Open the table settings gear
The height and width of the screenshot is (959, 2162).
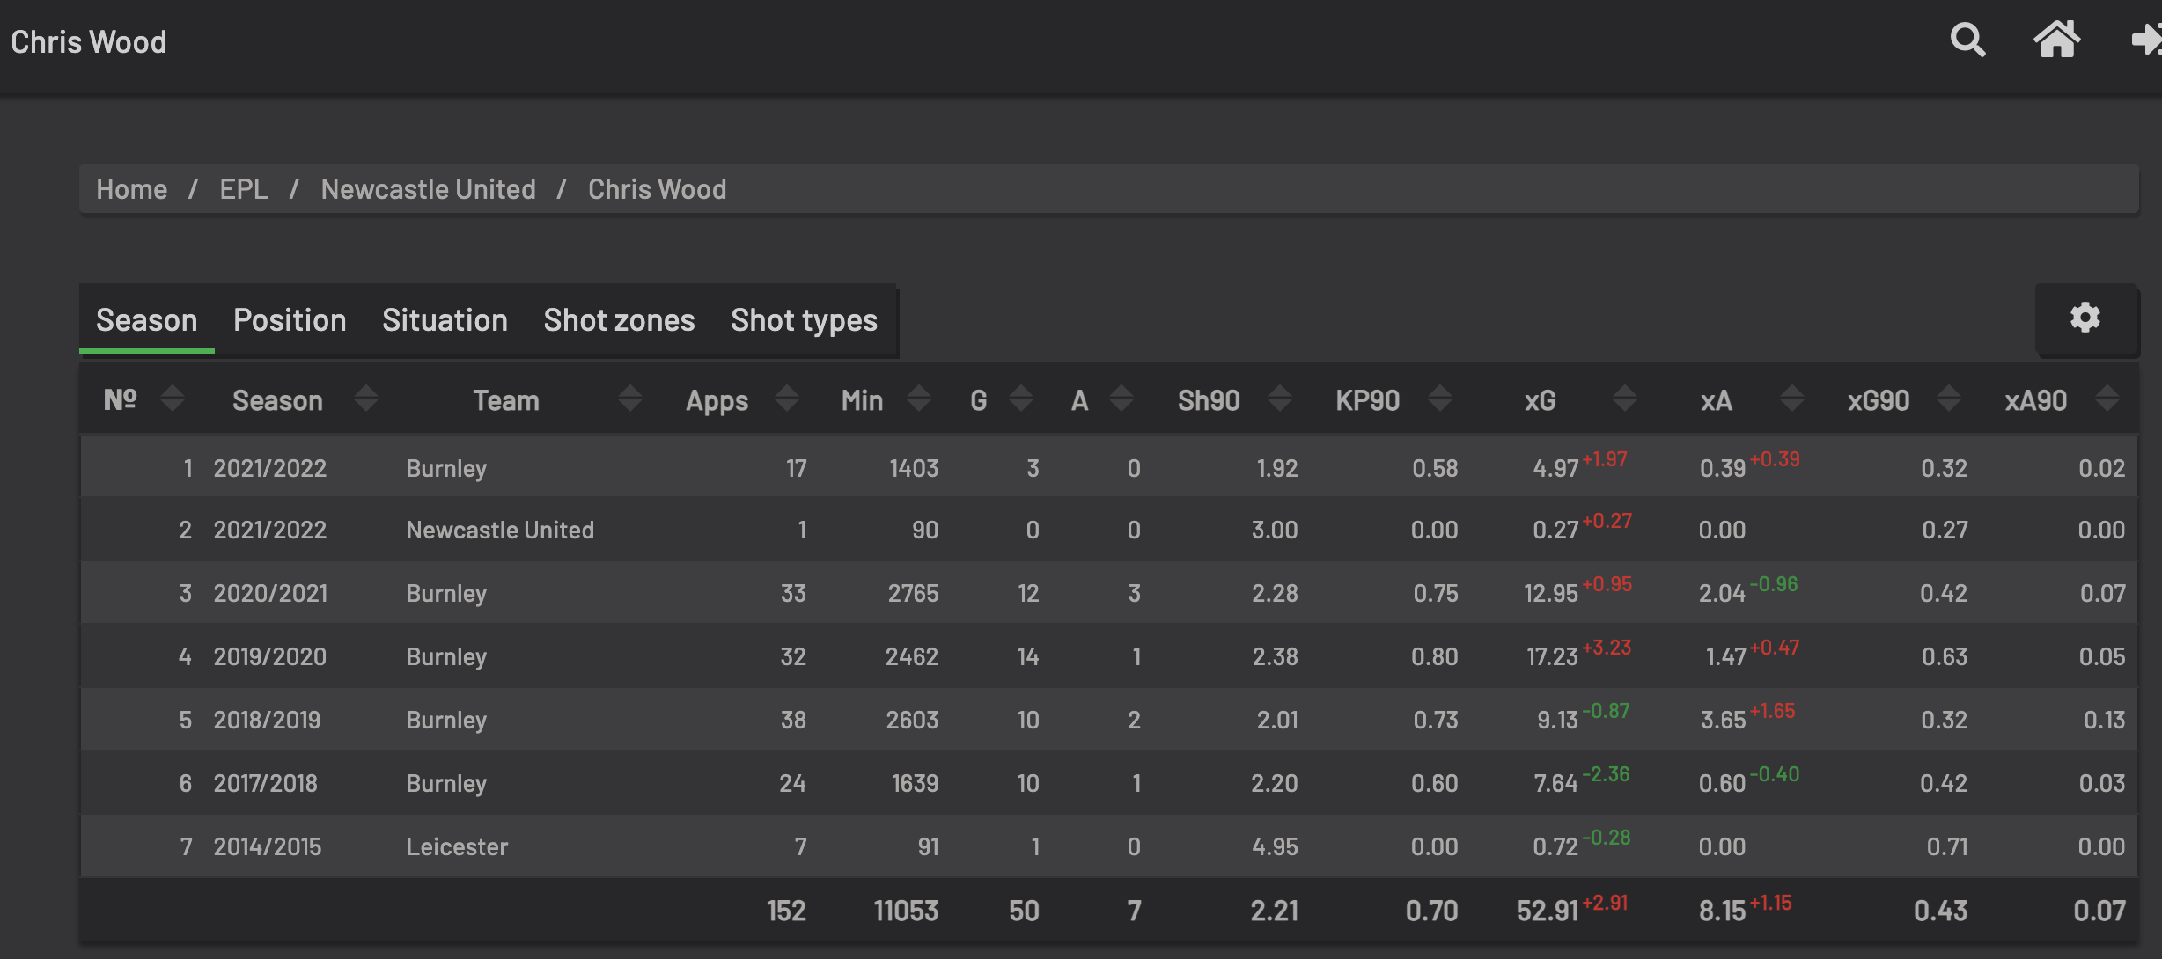pos(2085,318)
